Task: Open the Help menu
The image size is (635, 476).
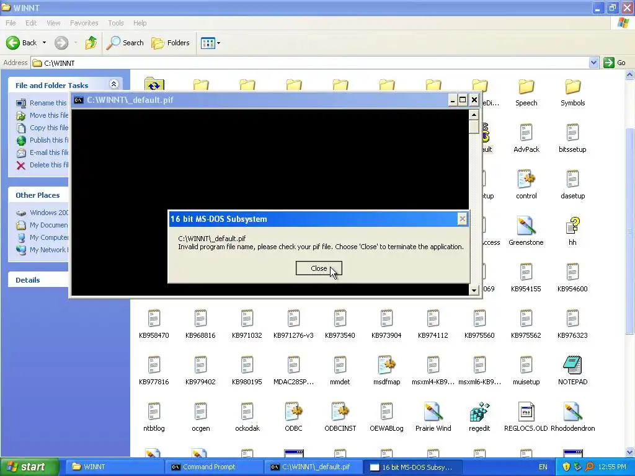Action: point(140,23)
